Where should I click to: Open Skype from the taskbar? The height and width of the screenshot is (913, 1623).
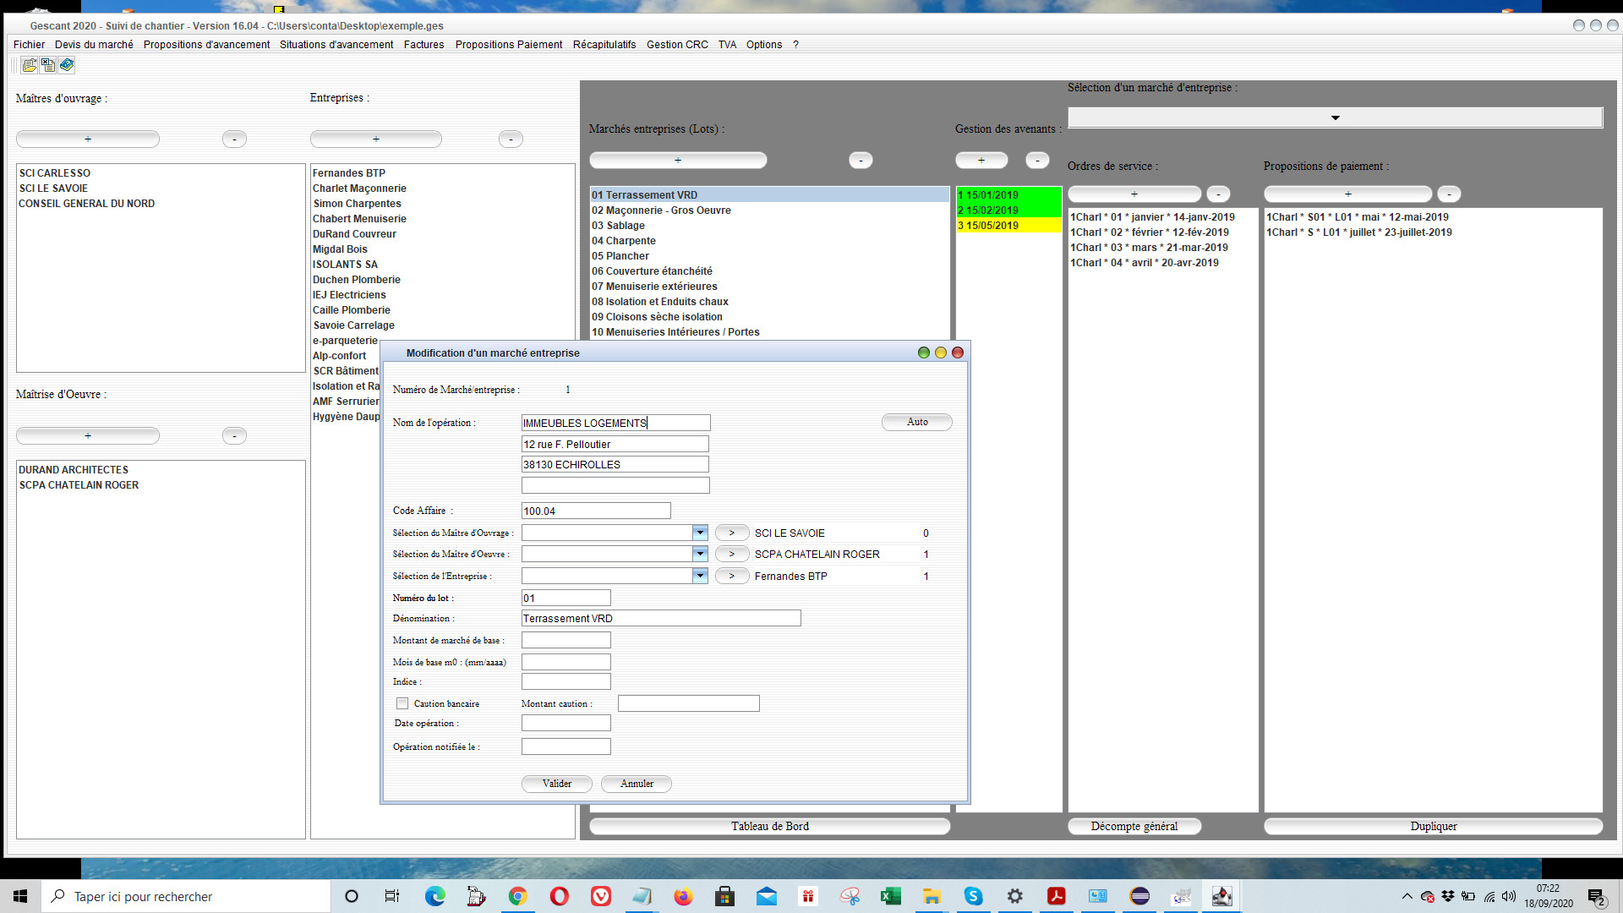(x=973, y=896)
